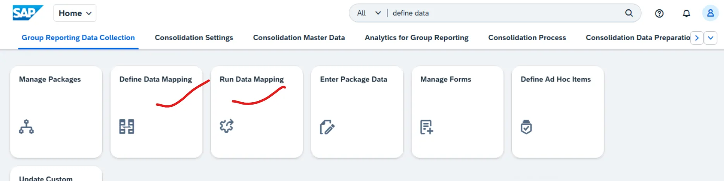
Task: Click the Enter Package Data pencil icon
Action: coord(327,127)
